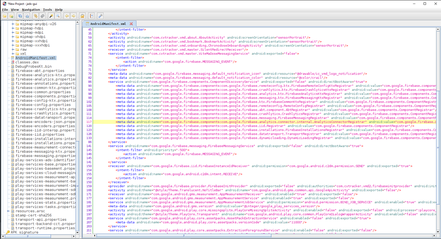Expand the raw folder node
Screen dimensions: 441x239
coord(13,49)
